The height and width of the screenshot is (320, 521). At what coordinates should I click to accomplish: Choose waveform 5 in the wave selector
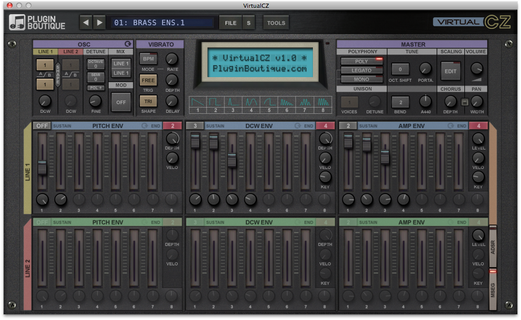(269, 102)
